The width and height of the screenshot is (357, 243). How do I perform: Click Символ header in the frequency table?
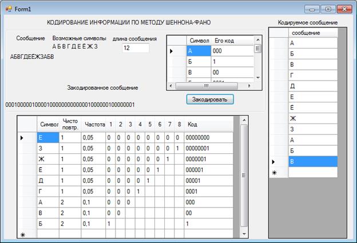click(x=48, y=124)
